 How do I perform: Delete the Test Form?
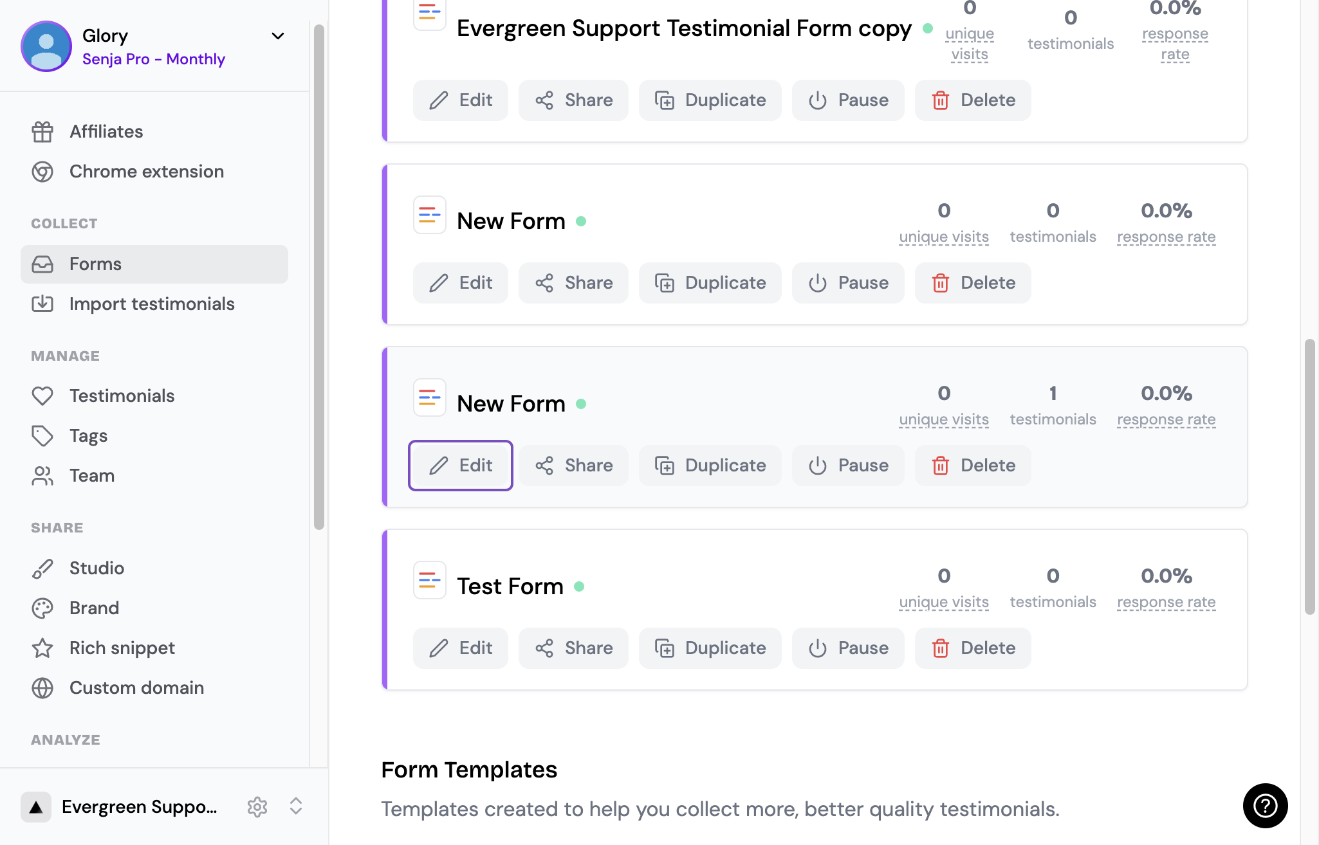tap(973, 648)
